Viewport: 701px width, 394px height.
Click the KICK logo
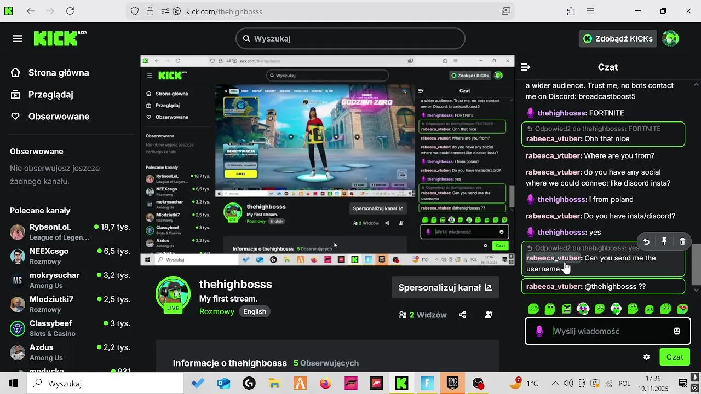pos(60,38)
